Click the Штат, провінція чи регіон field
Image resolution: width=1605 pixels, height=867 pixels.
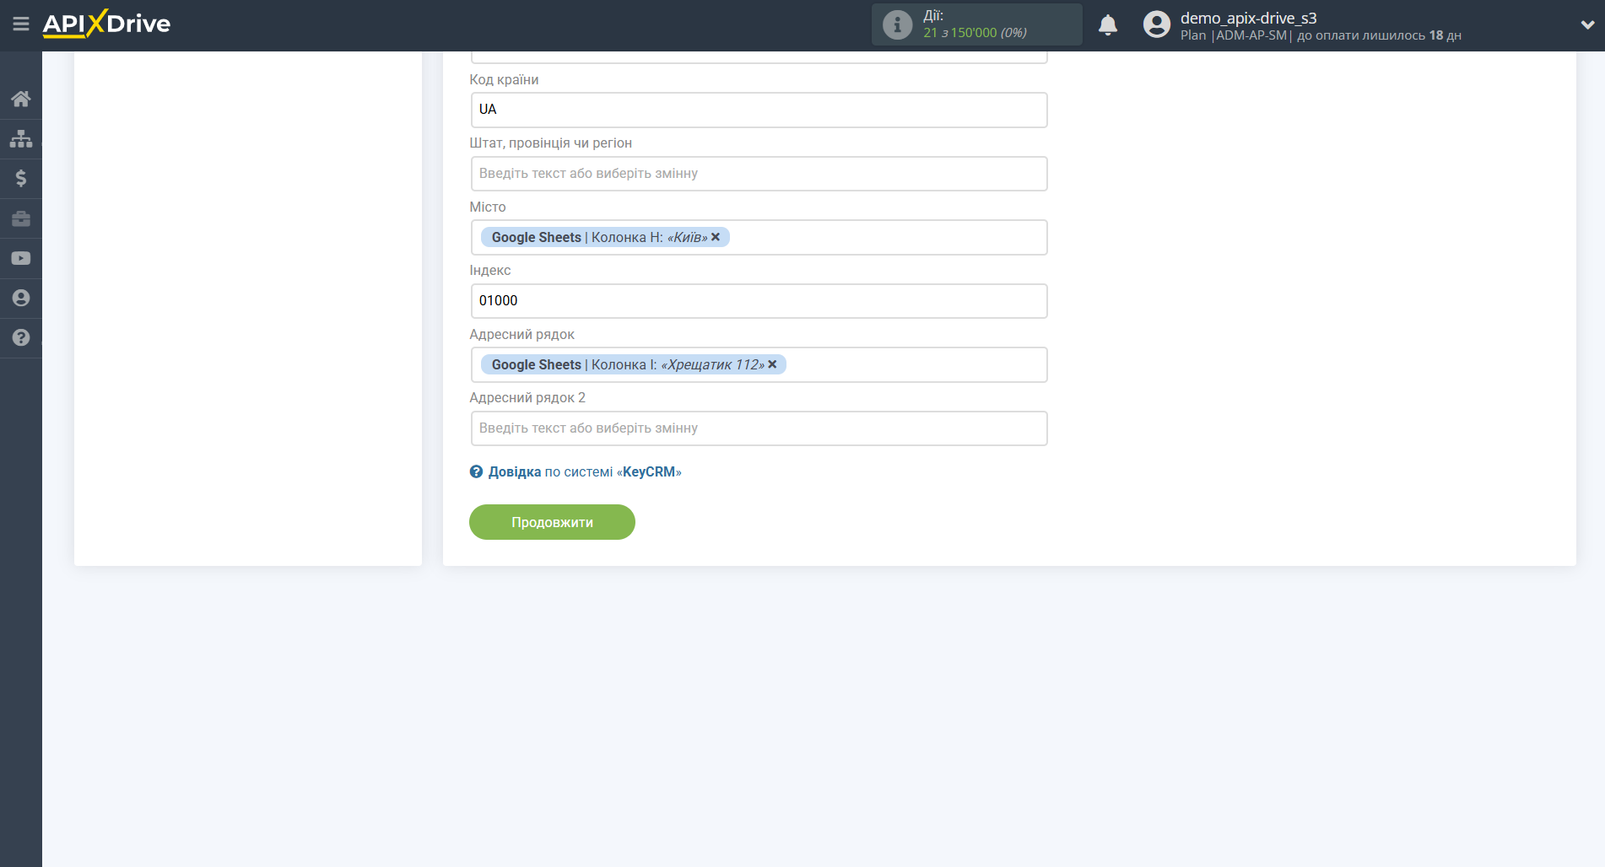(x=759, y=174)
